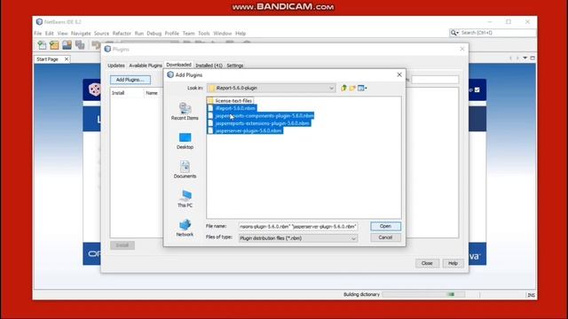Open the Edit menu
Image resolution: width=568 pixels, height=319 pixels.
50,34
